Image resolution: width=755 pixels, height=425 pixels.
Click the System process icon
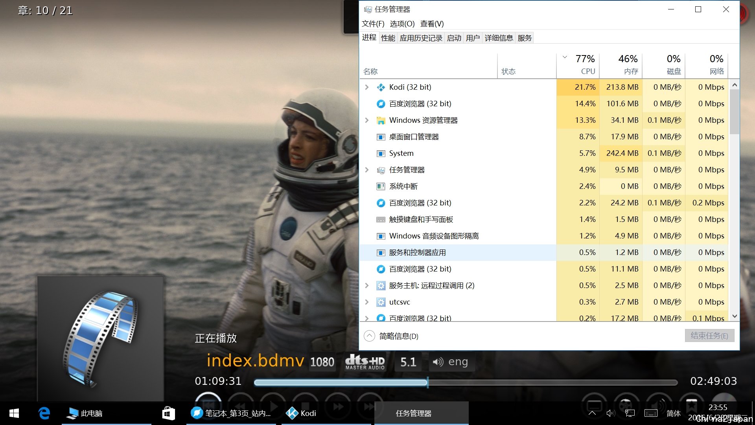click(x=381, y=153)
